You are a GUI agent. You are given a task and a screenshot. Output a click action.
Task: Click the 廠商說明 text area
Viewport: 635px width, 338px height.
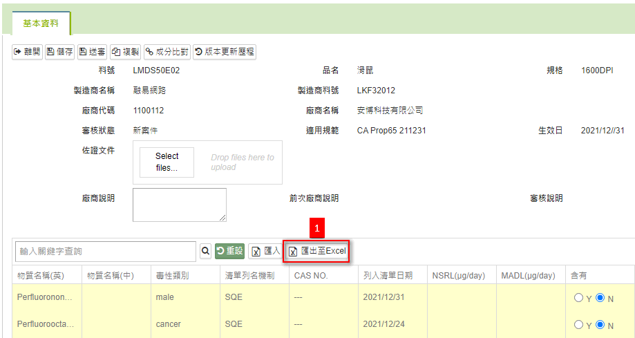(x=179, y=205)
